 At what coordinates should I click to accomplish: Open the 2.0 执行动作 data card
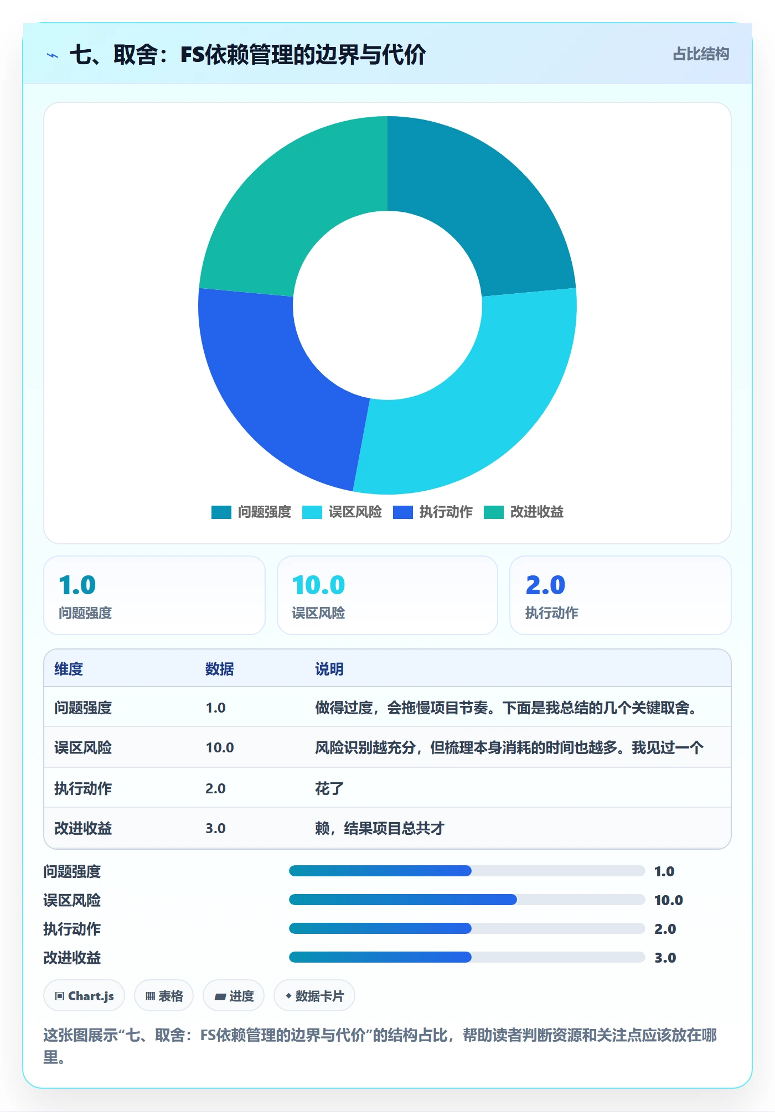(x=621, y=595)
